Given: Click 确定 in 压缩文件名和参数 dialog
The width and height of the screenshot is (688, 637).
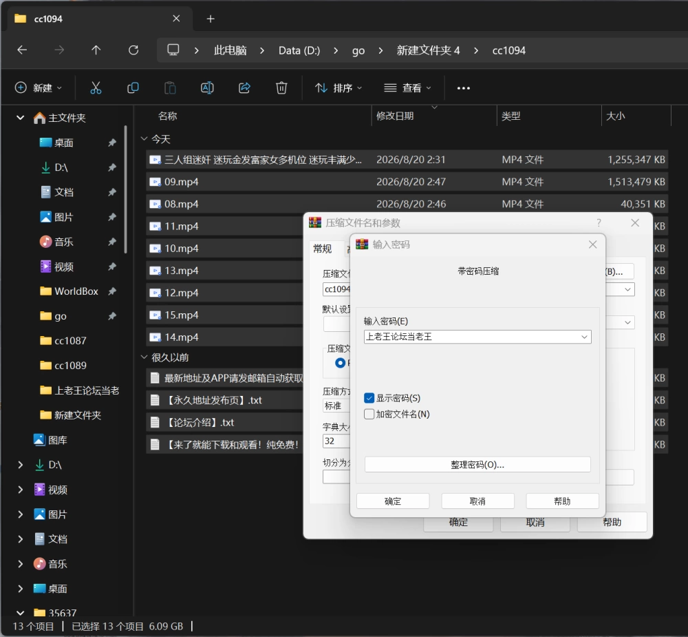Looking at the screenshot, I should [458, 525].
